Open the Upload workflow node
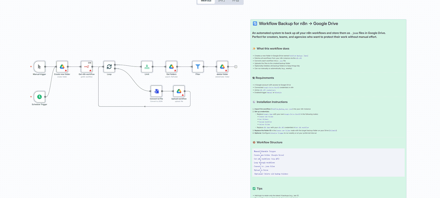 point(179,91)
